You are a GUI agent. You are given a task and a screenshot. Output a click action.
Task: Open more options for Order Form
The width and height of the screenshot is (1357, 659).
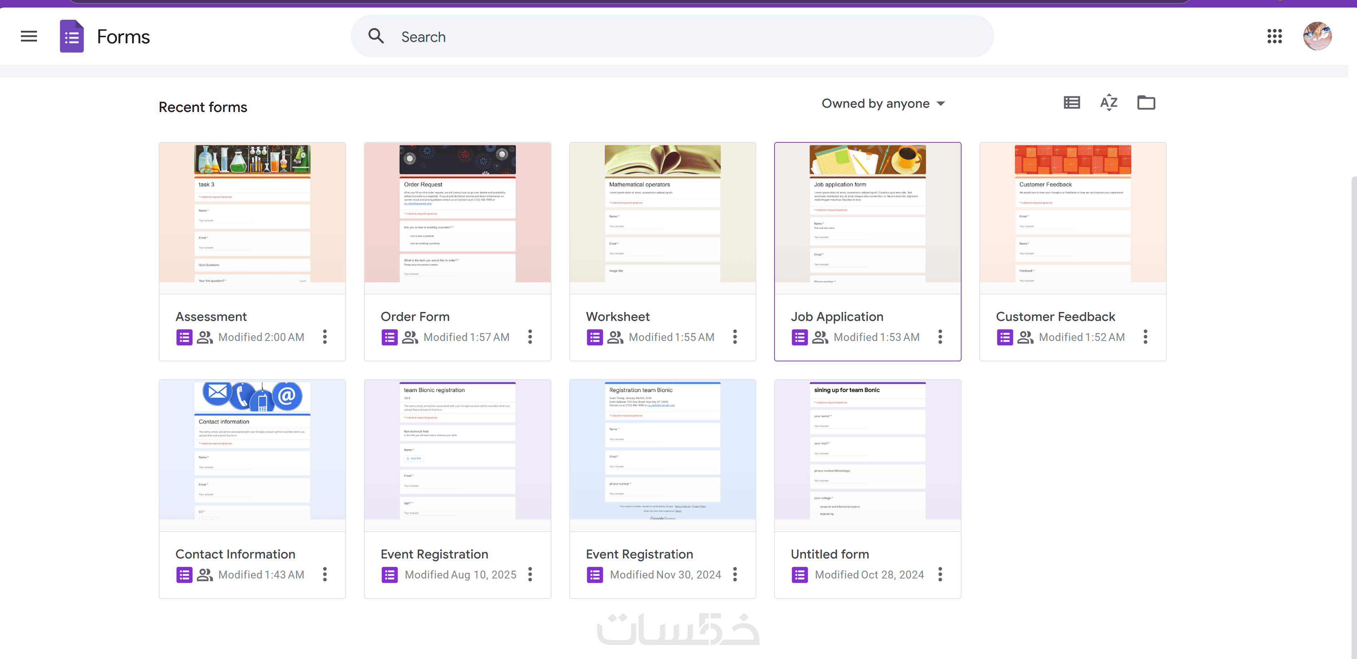point(530,337)
